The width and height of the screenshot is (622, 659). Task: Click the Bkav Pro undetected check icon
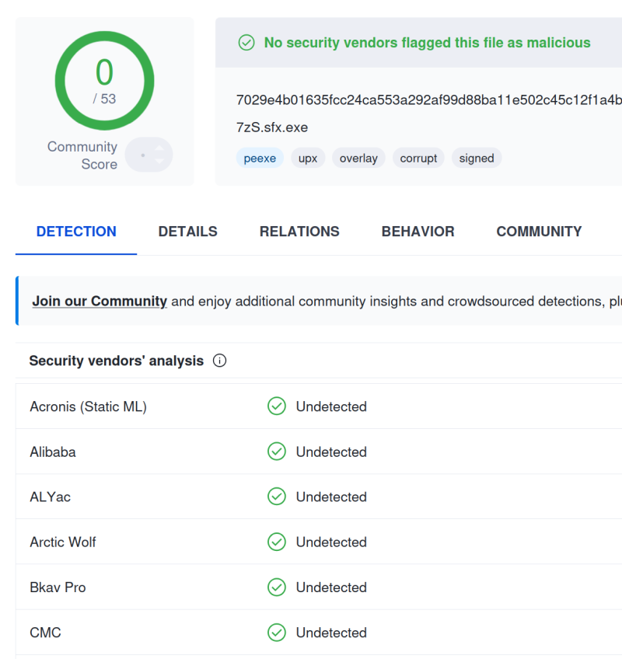[x=277, y=588]
